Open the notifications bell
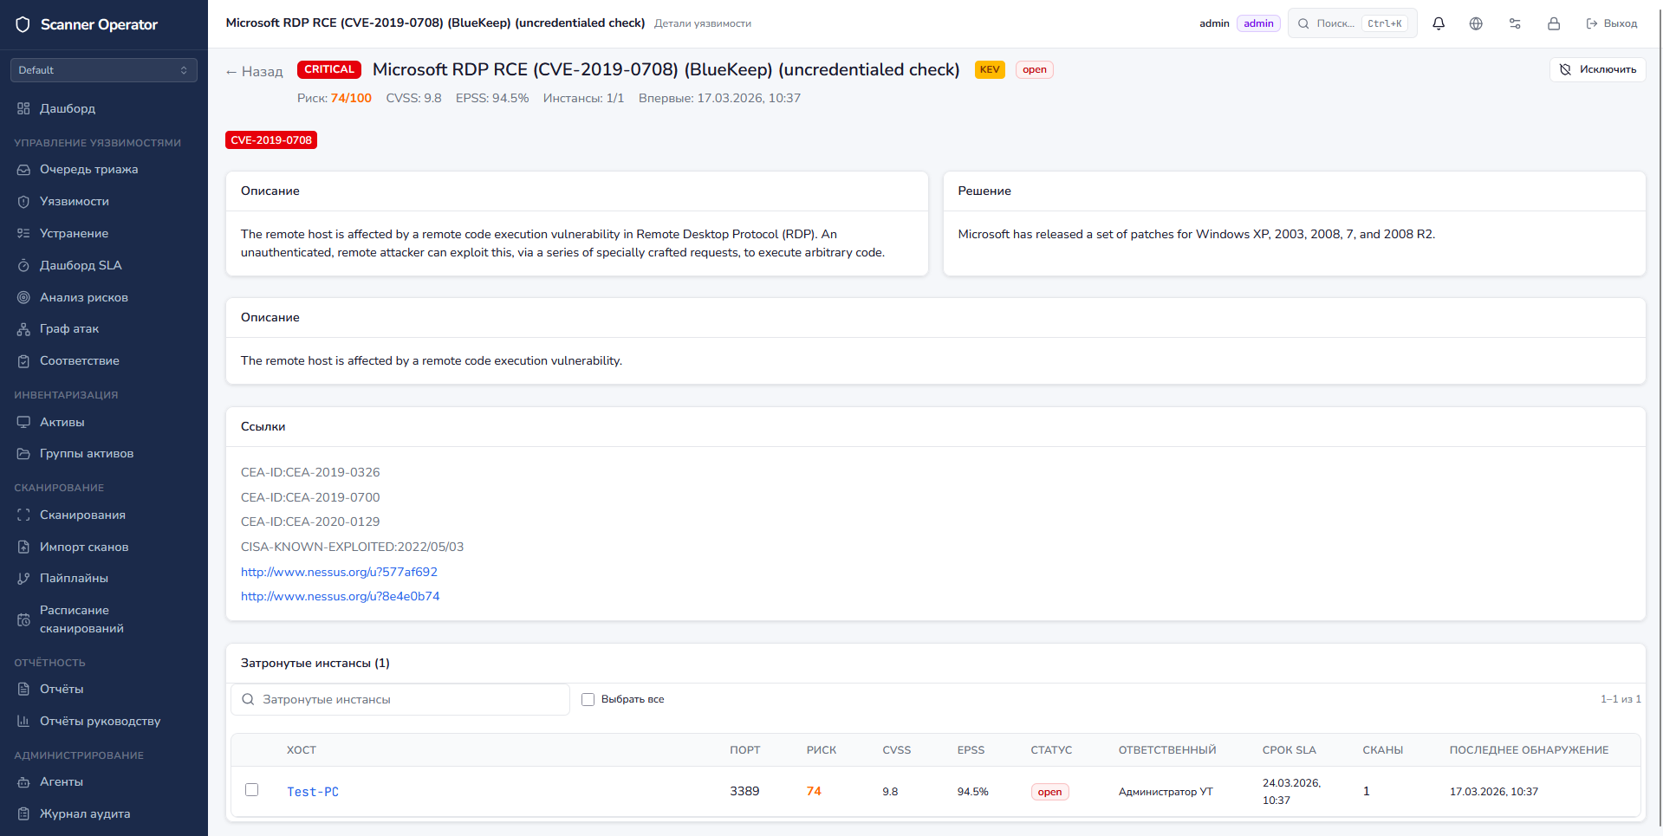This screenshot has height=836, width=1663. click(1439, 23)
